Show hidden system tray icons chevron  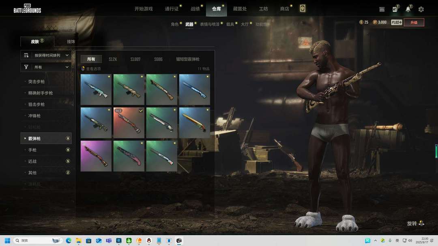tap(376, 240)
